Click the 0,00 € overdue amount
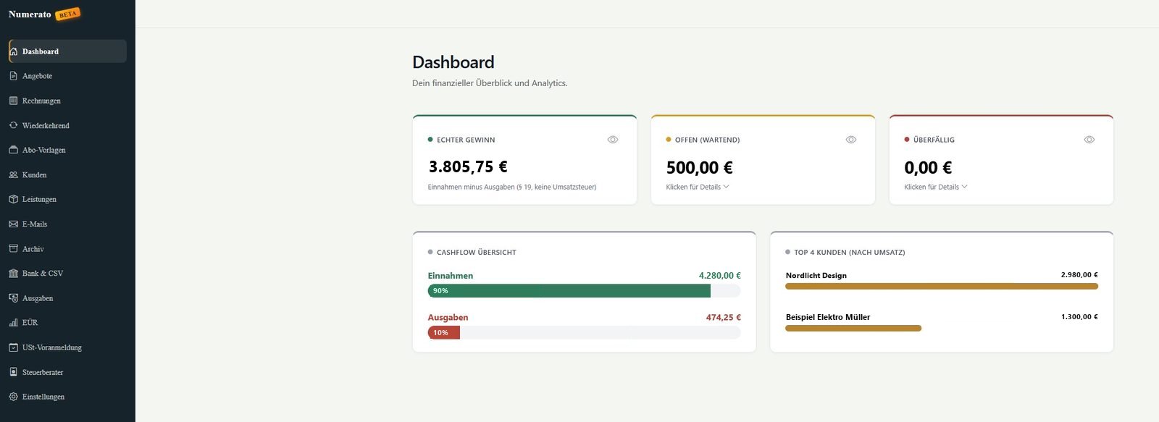This screenshot has width=1159, height=422. point(928,167)
